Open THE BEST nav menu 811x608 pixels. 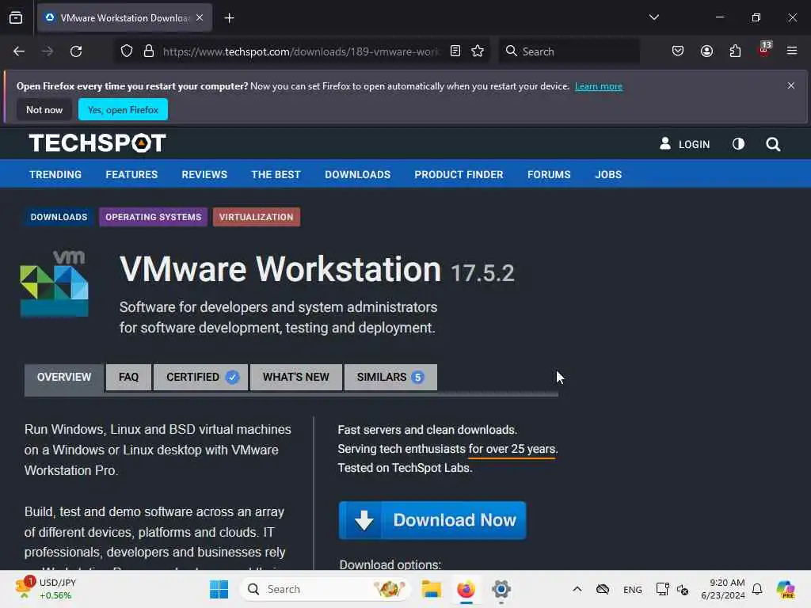coord(276,175)
